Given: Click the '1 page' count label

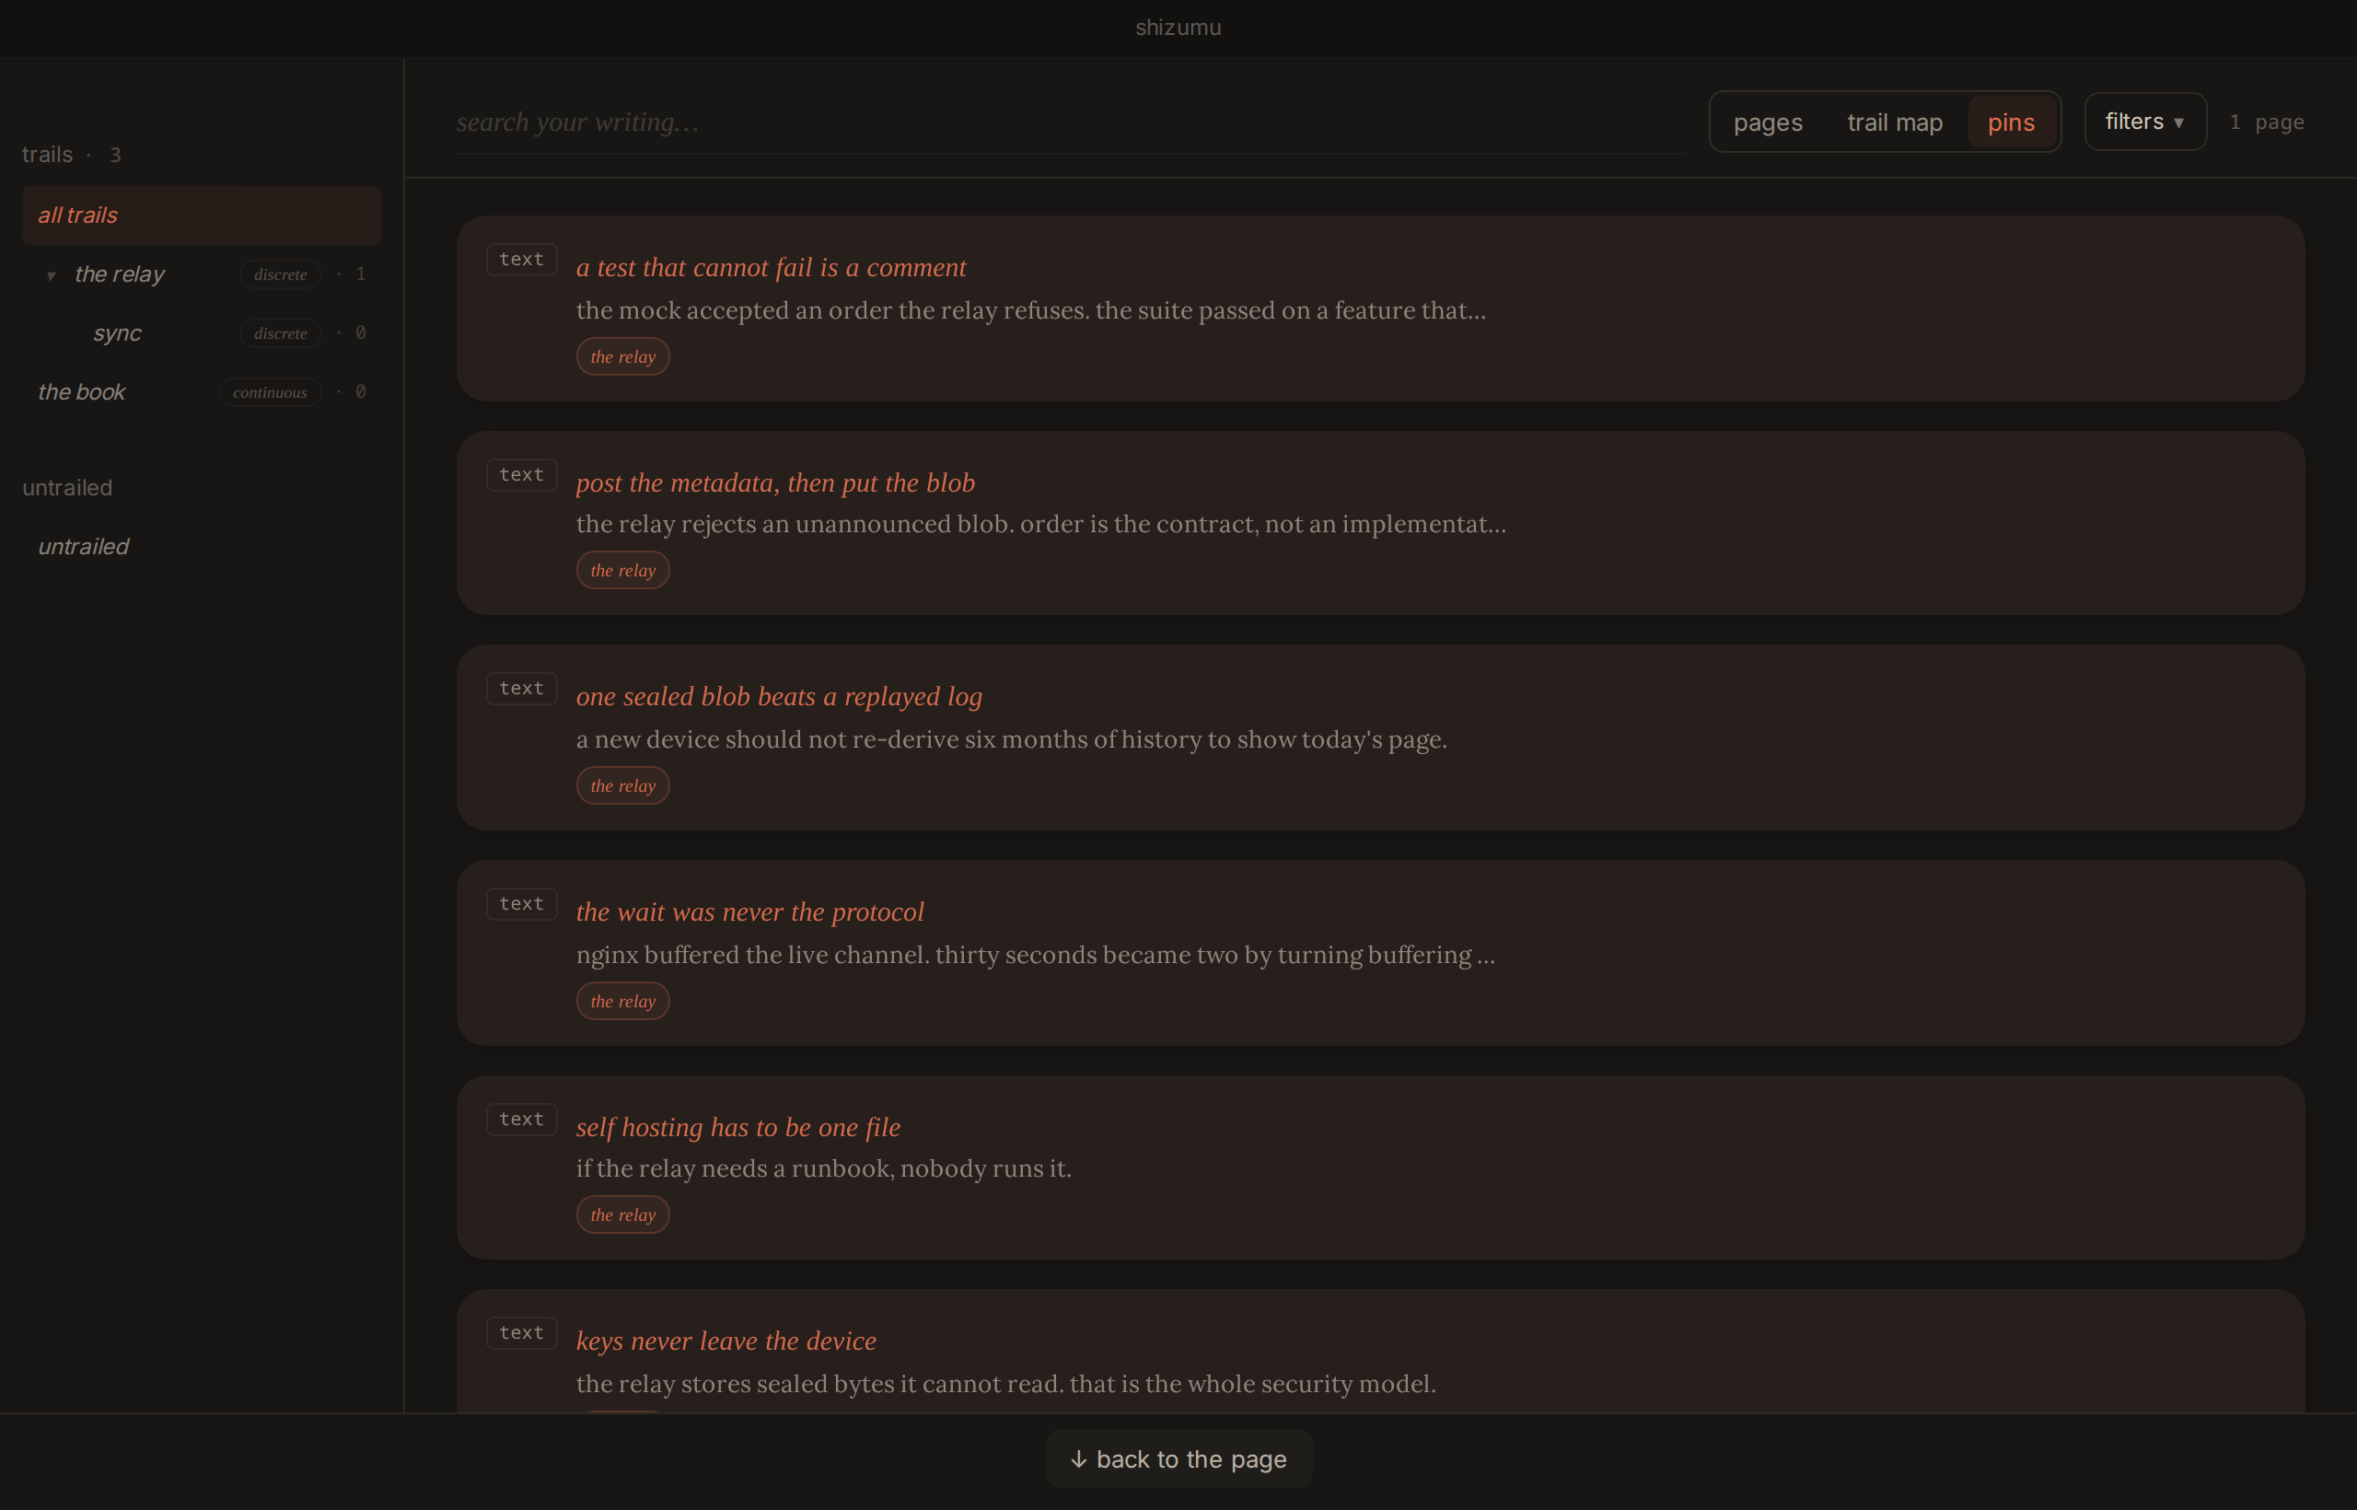Looking at the screenshot, I should click(x=2267, y=122).
